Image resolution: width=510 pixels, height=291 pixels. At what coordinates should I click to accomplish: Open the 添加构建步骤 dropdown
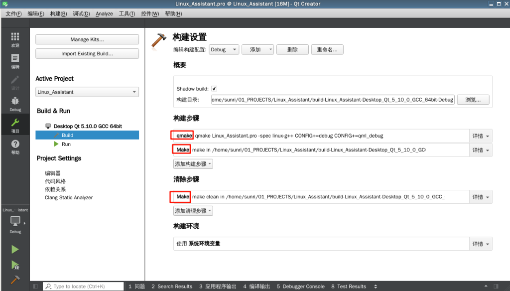193,164
